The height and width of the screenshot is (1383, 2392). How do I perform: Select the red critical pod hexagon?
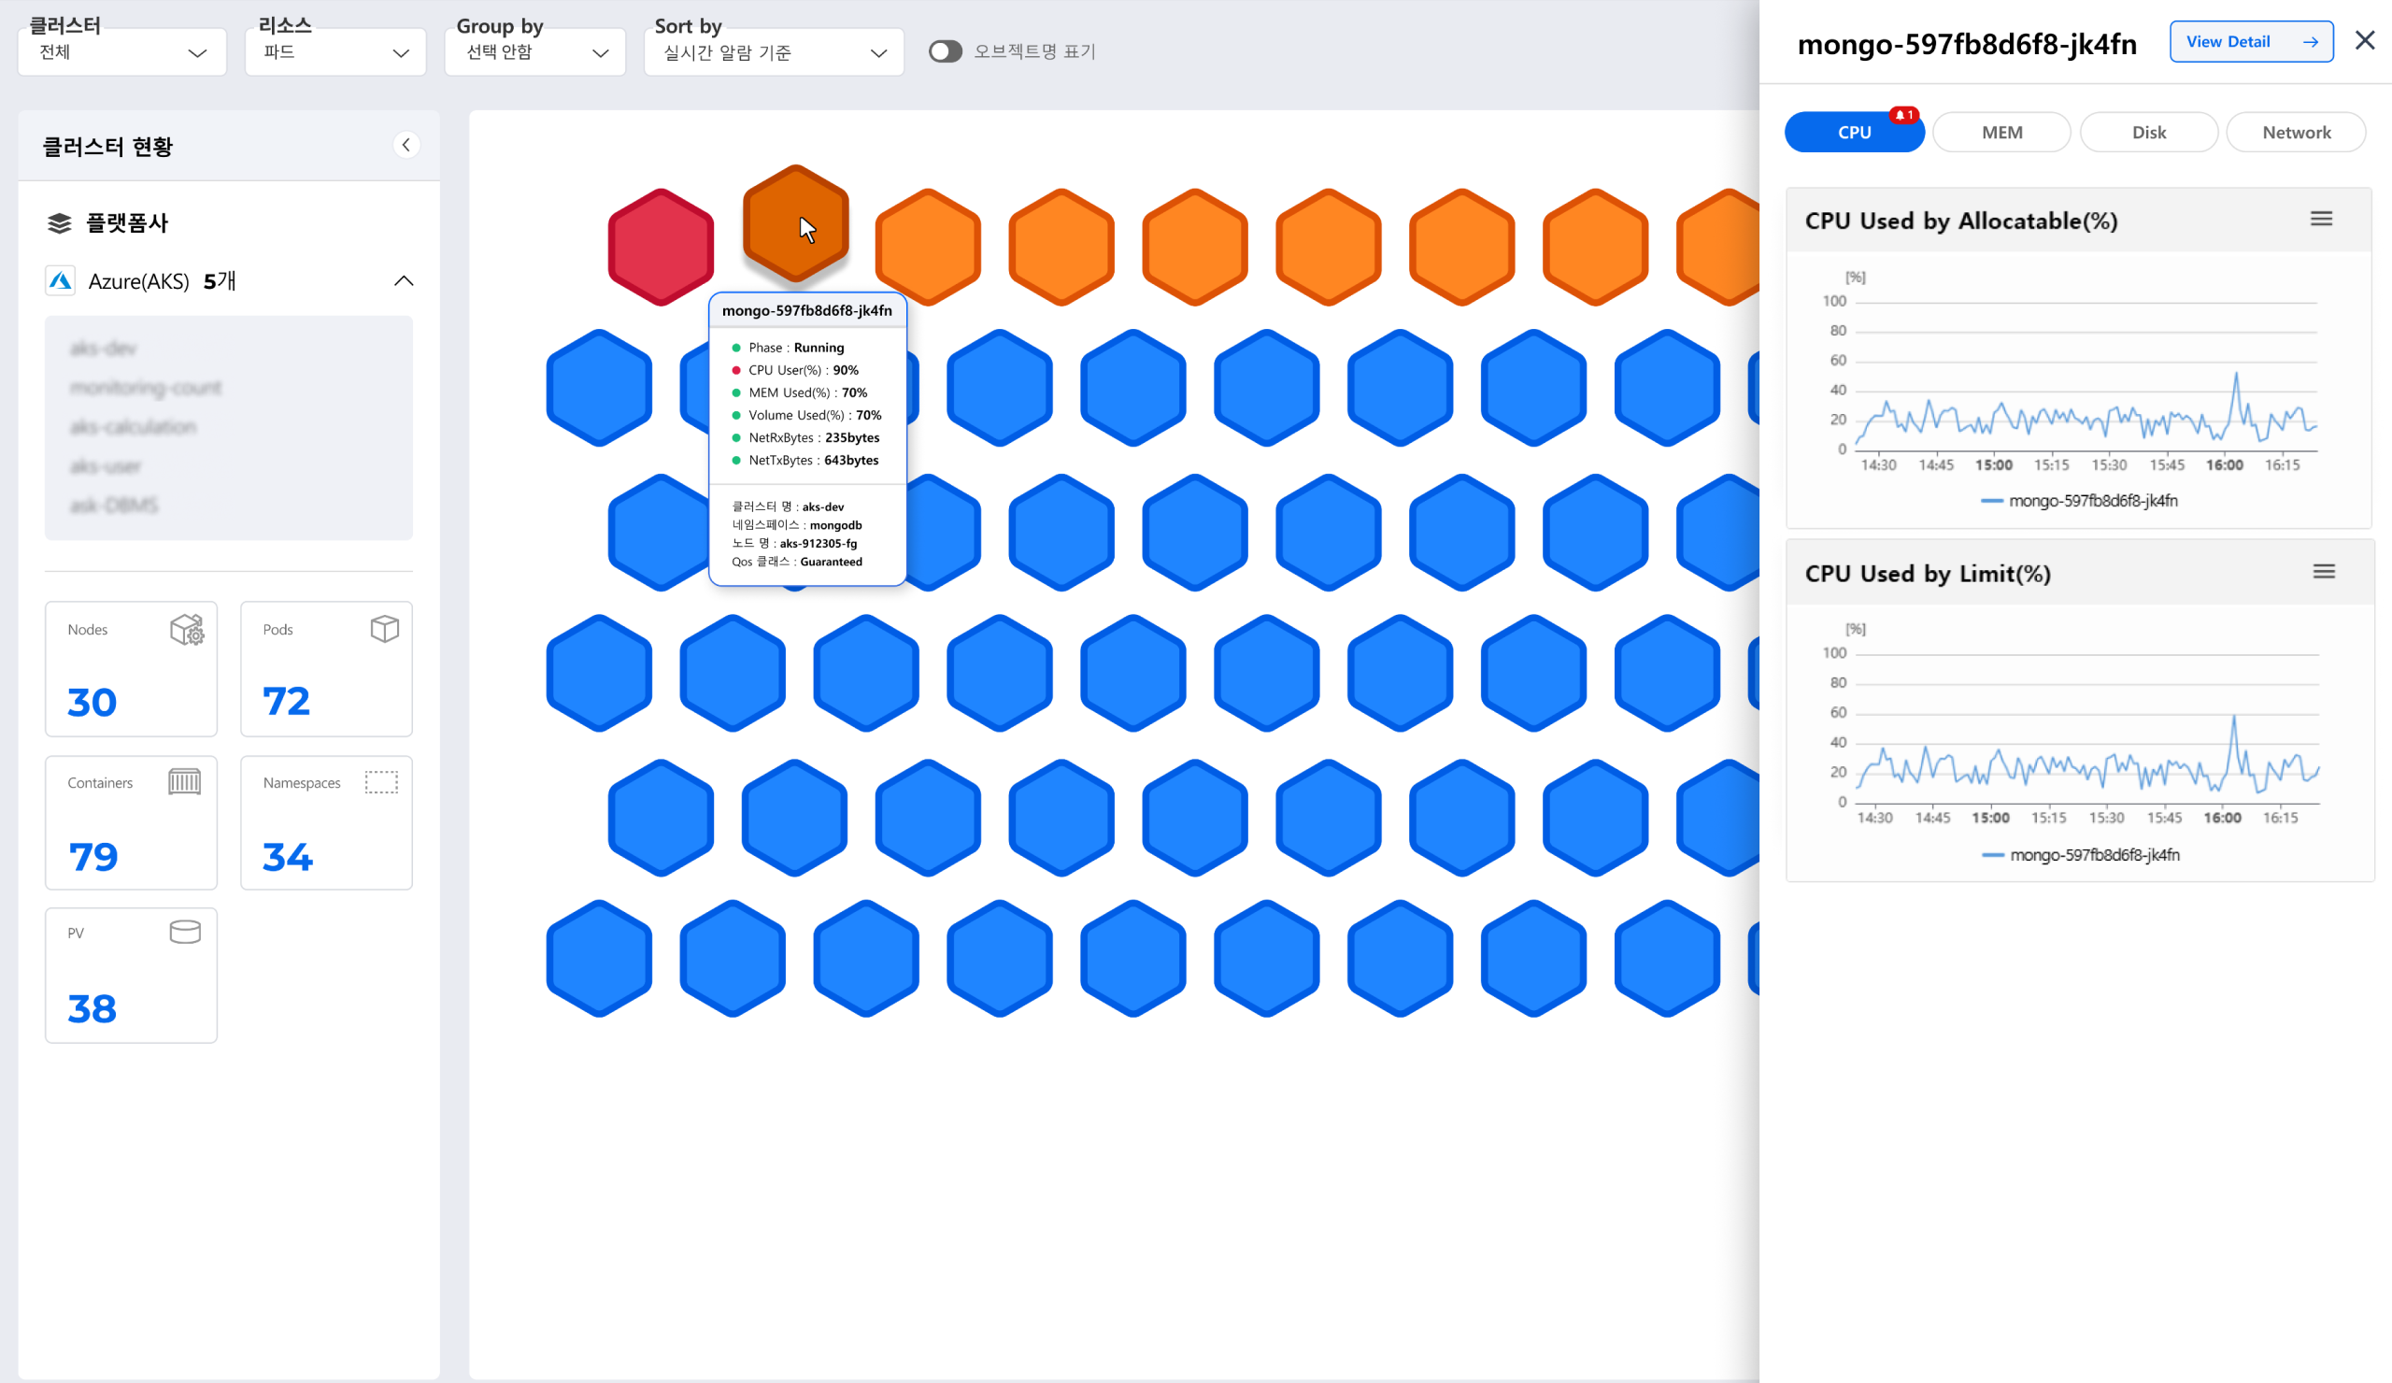pos(661,248)
